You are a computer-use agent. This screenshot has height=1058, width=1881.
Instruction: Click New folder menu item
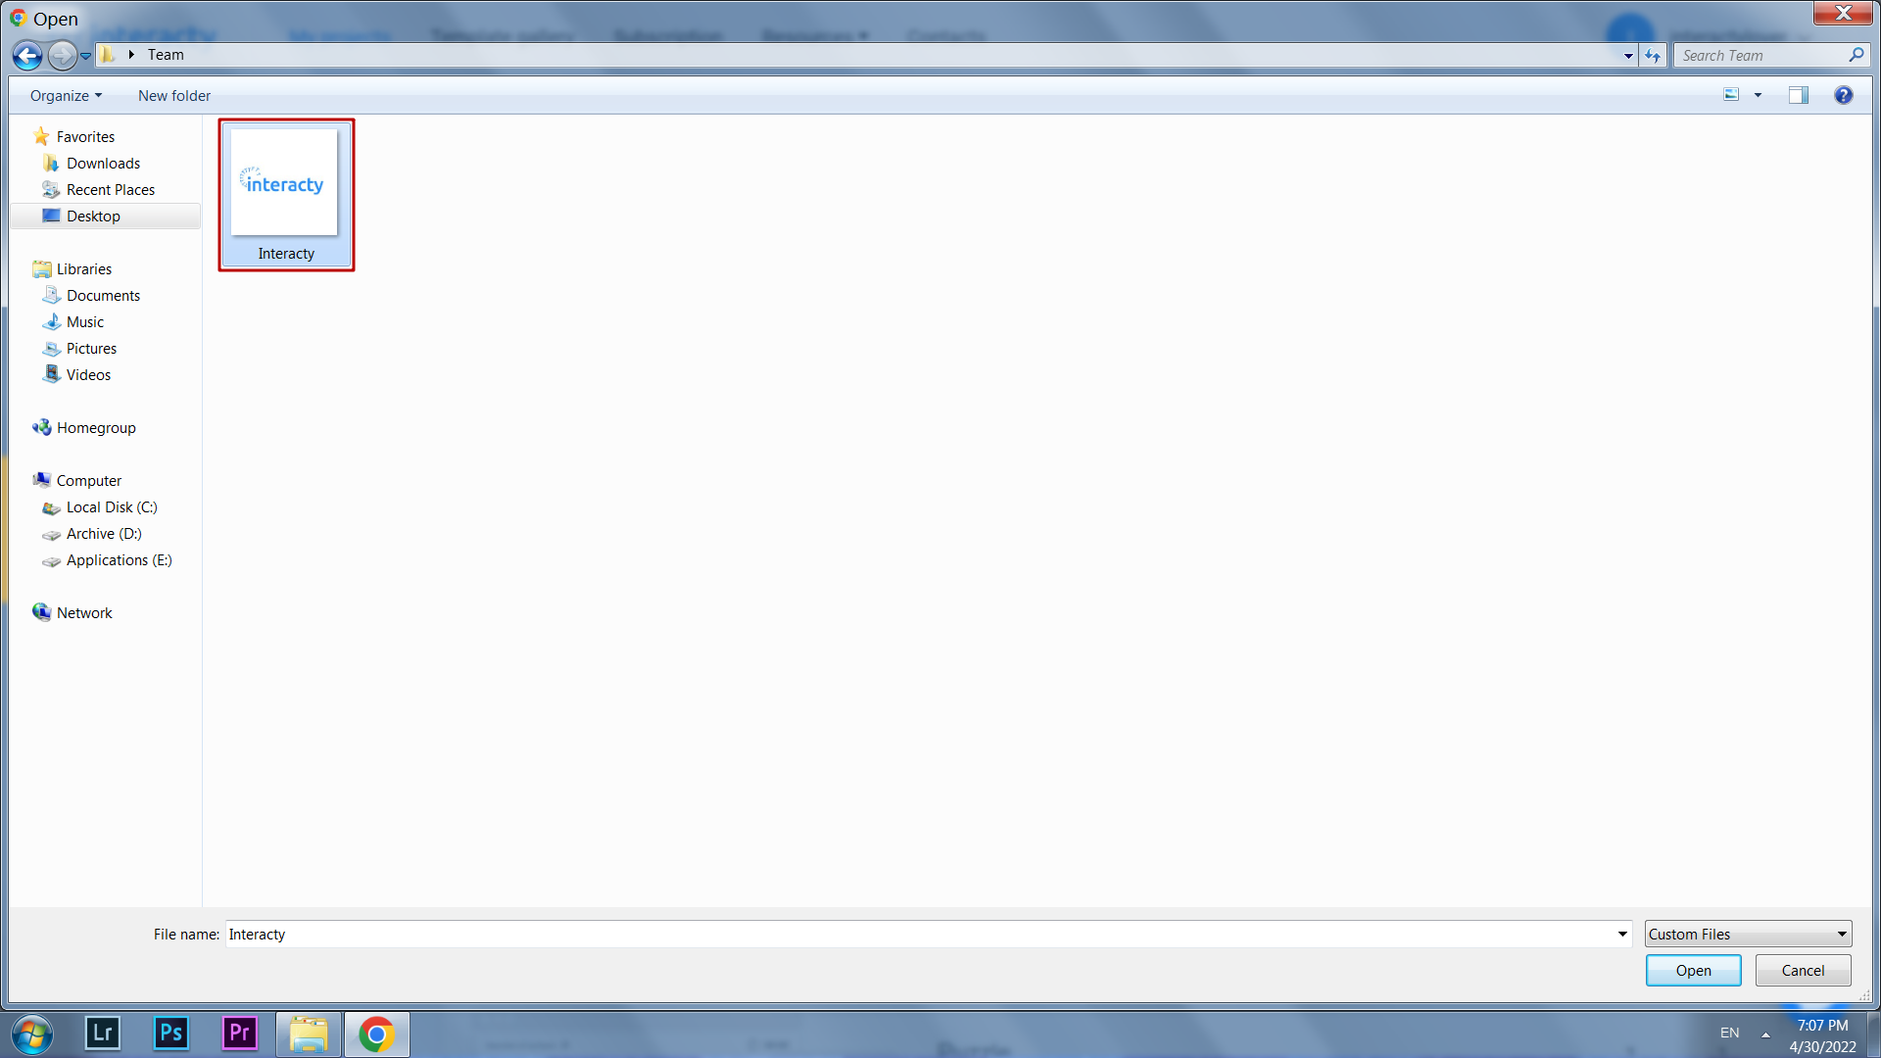tap(174, 94)
